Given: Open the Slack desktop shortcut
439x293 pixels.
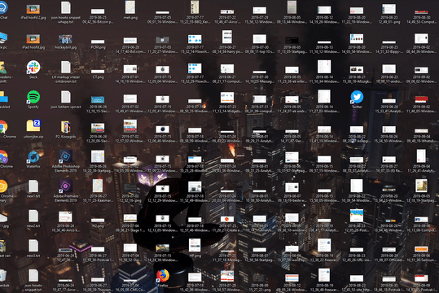Looking at the screenshot, I should click(33, 69).
